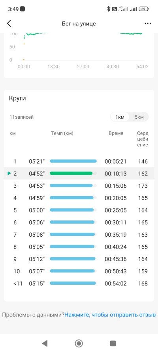Tap the green pace bar of lap 2
Image resolution: width=158 pixels, height=353 pixels.
coord(71,174)
